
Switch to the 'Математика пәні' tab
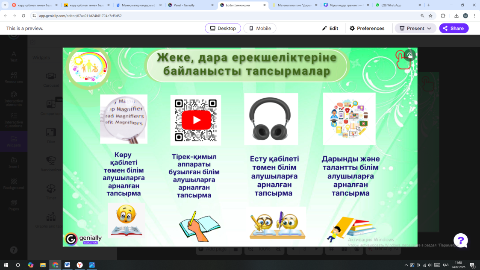(294, 5)
